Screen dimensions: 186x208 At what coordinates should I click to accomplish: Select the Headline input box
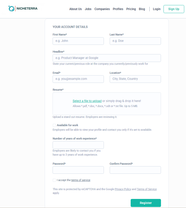pos(107,58)
